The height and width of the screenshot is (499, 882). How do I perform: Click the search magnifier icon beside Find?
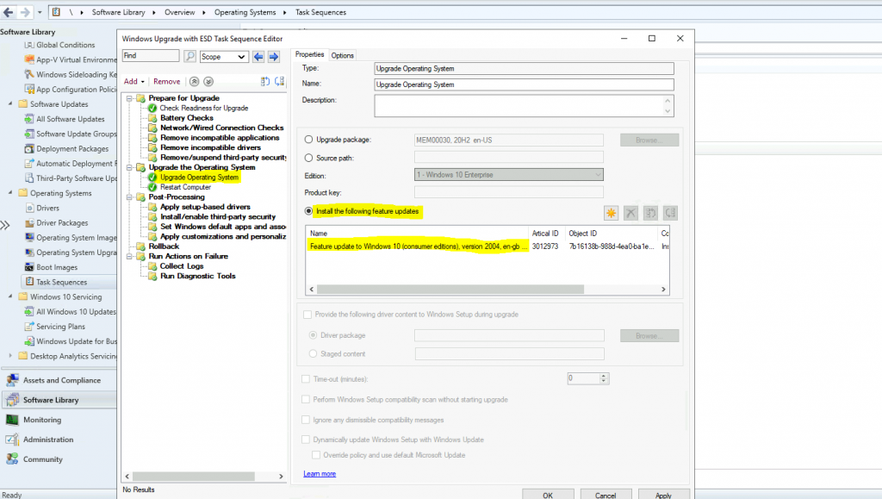coord(190,56)
